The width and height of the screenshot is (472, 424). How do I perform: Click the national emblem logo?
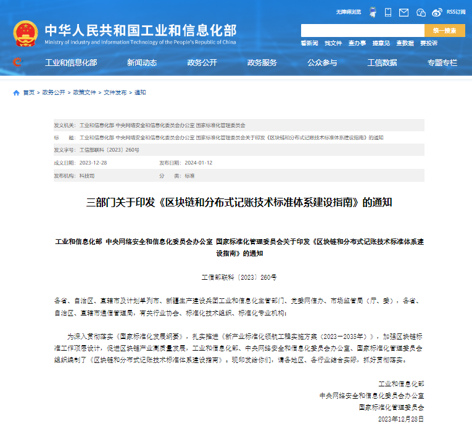25,33
